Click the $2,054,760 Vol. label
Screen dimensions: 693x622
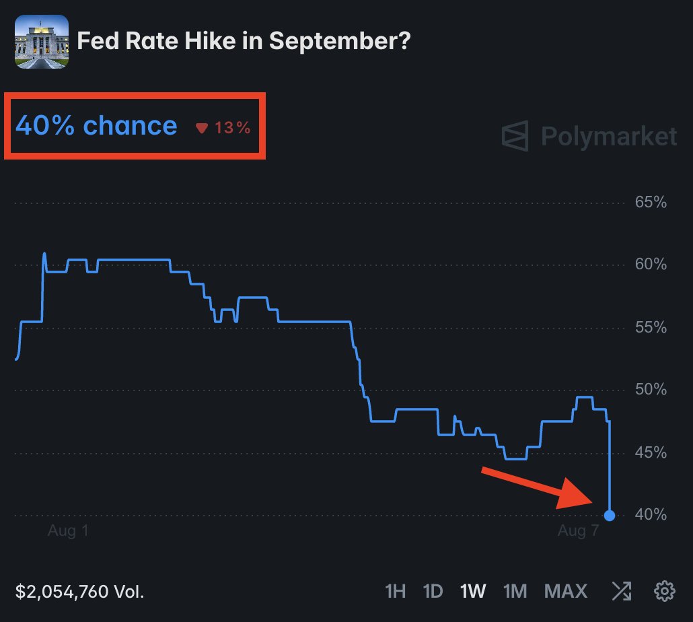point(79,592)
